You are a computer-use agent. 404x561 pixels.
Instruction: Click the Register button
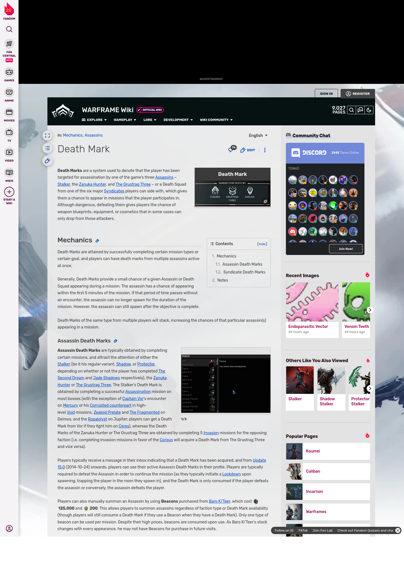pyautogui.click(x=358, y=94)
